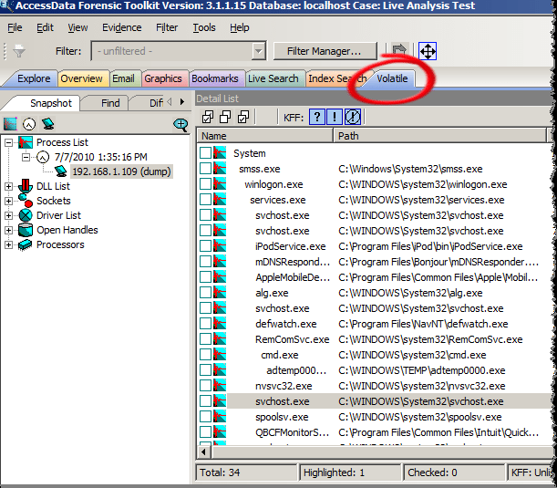Click the clock time-view icon in Snapshot toolbar

(29, 123)
